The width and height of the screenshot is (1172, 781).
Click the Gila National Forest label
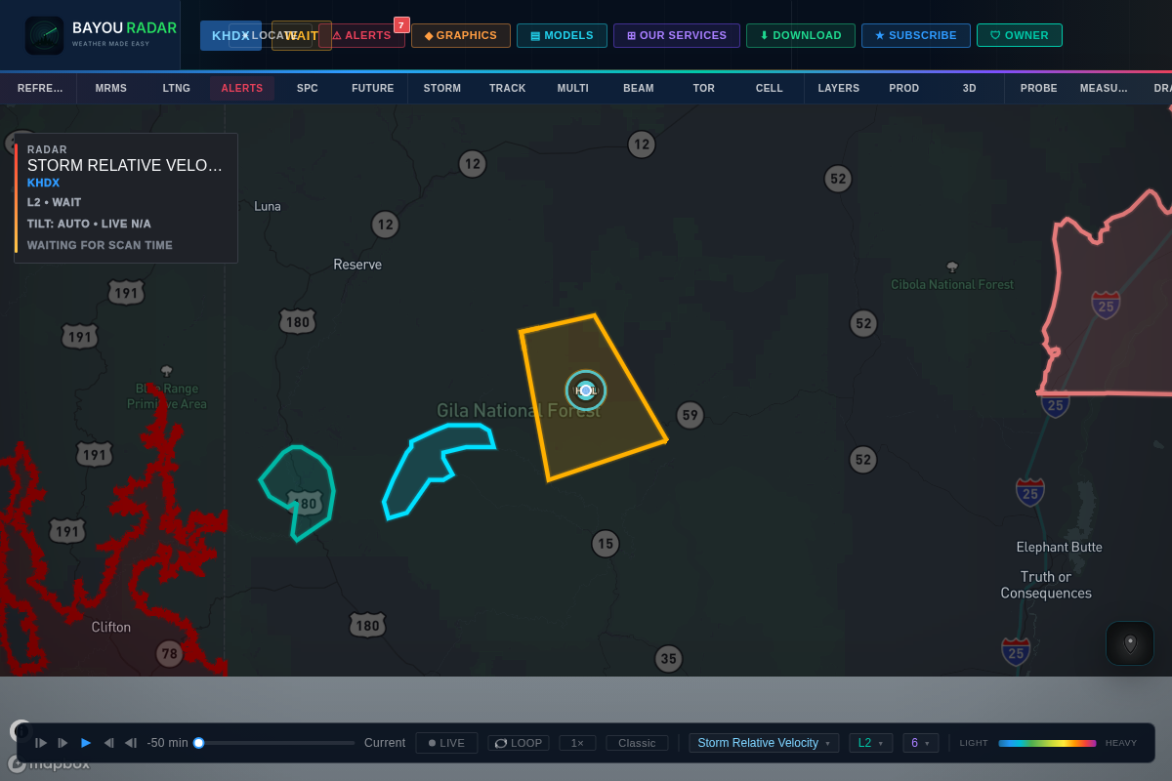[x=519, y=410]
